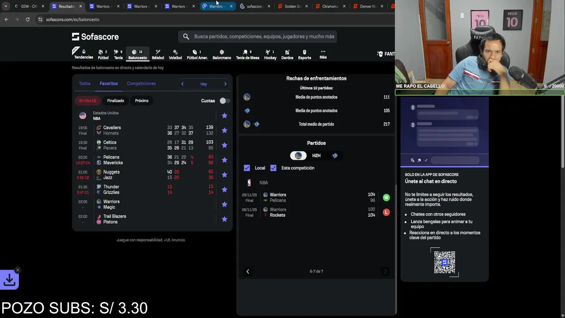Click the browser back button
The image size is (565, 318).
coord(6,19)
